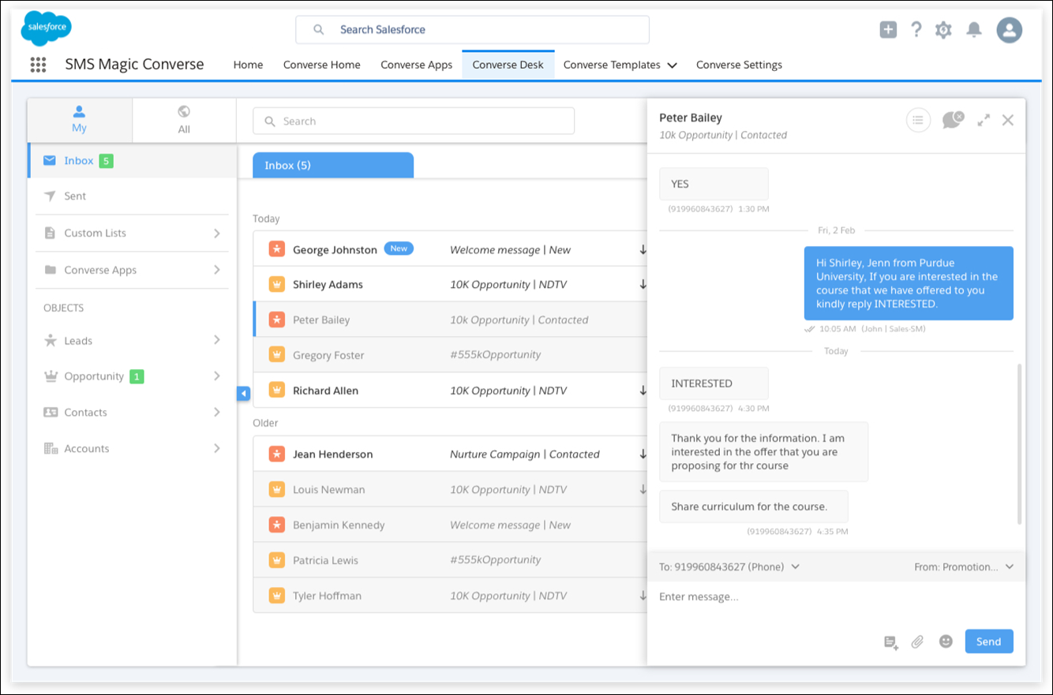
Task: Expand the Custom Lists section
Action: (x=217, y=234)
